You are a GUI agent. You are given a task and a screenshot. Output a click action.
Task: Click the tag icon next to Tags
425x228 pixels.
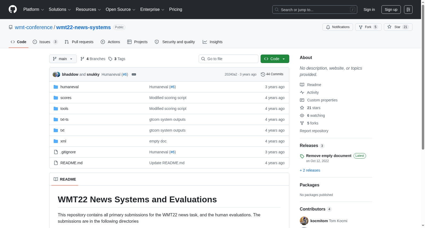pos(110,59)
